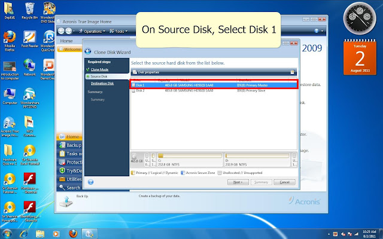
Task: Open Sir Sherwin Excel Tutorial shortcut
Action: tap(30, 155)
